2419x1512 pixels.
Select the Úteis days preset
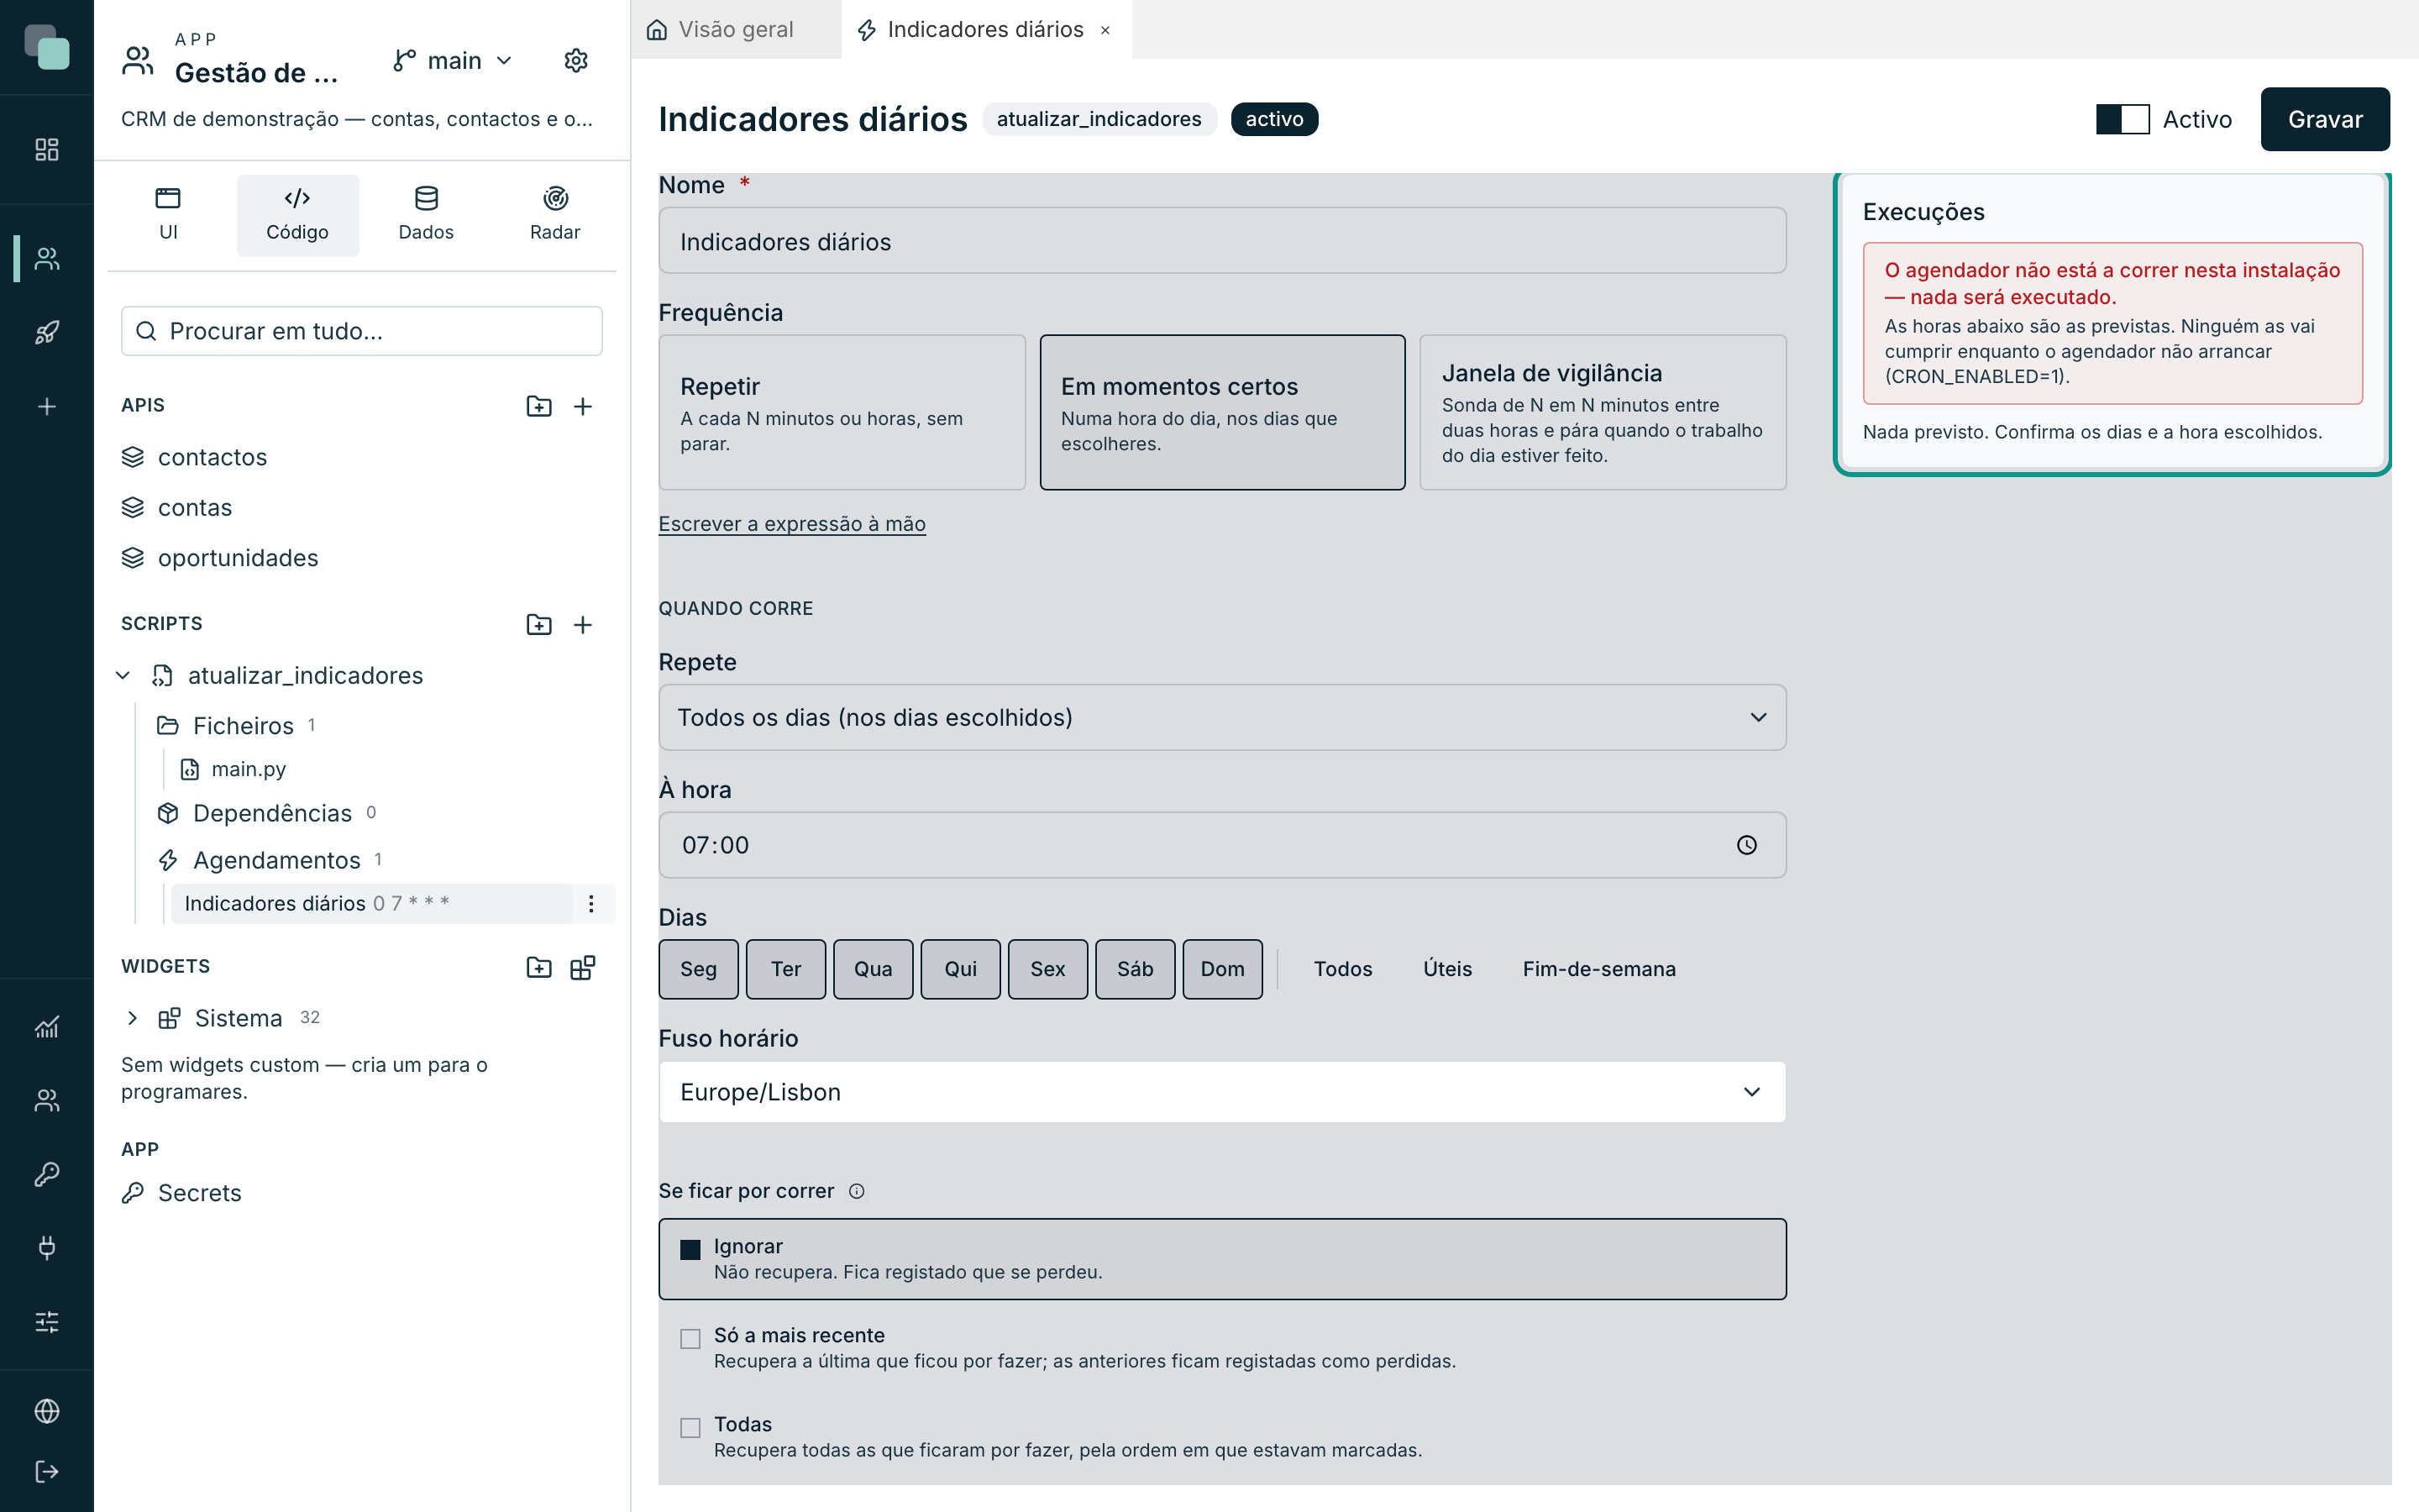click(x=1447, y=968)
